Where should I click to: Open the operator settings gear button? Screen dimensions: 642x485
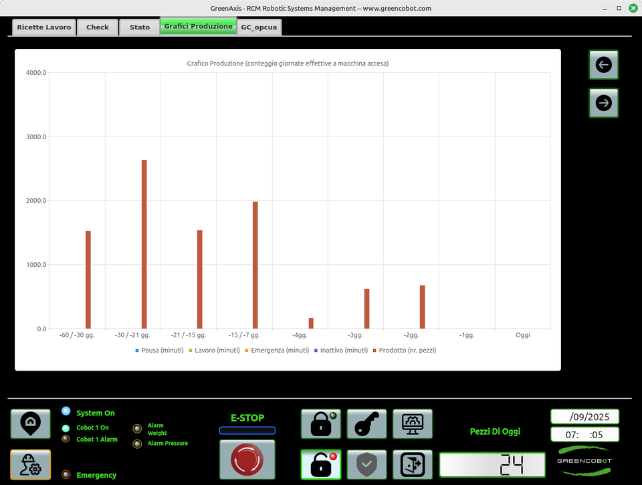[x=30, y=464]
